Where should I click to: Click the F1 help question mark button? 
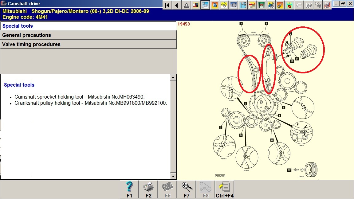[x=129, y=189]
